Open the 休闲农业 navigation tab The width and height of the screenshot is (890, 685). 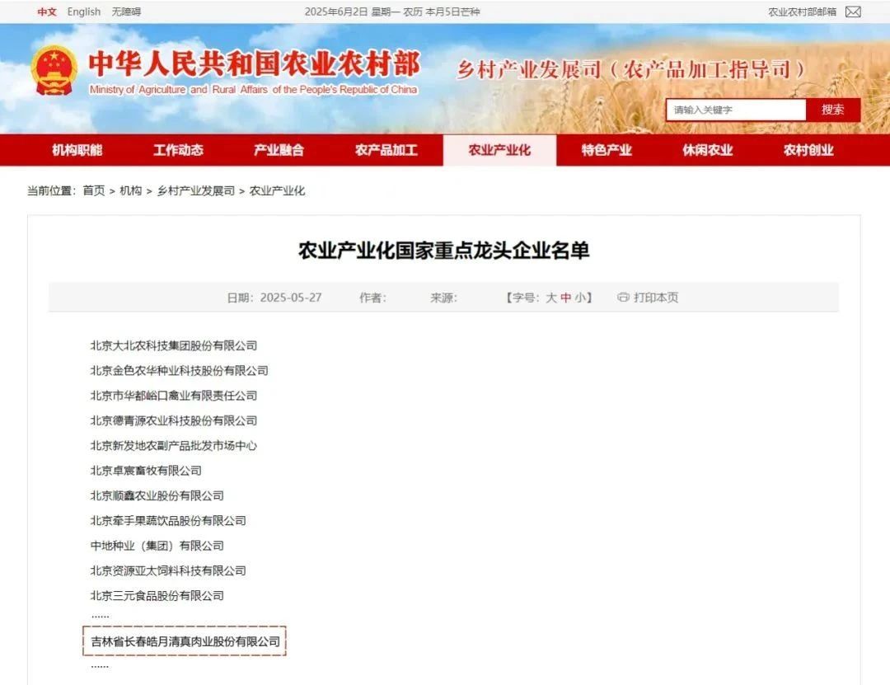coord(707,150)
